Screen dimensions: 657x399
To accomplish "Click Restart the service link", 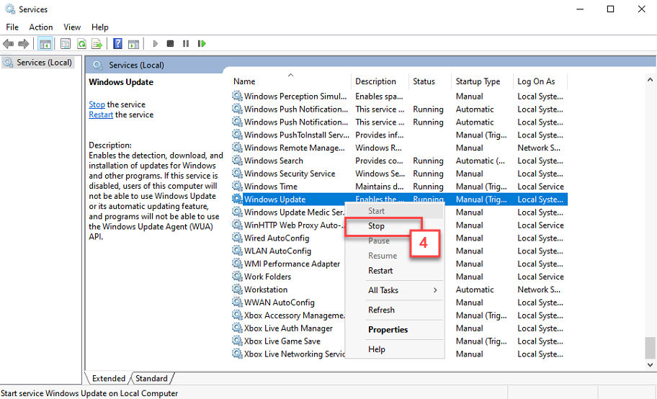I will 101,115.
